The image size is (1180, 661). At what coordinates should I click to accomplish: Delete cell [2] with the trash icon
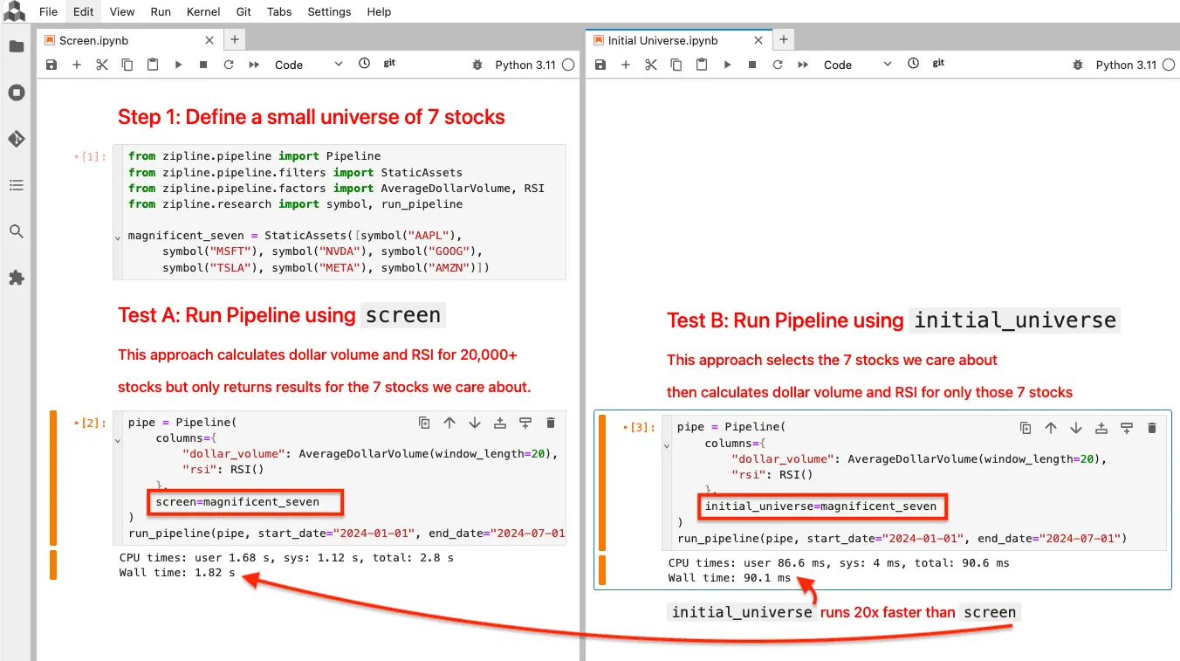[551, 423]
